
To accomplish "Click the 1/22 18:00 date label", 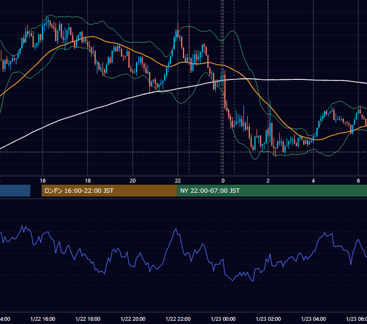I will pyautogui.click(x=88, y=319).
